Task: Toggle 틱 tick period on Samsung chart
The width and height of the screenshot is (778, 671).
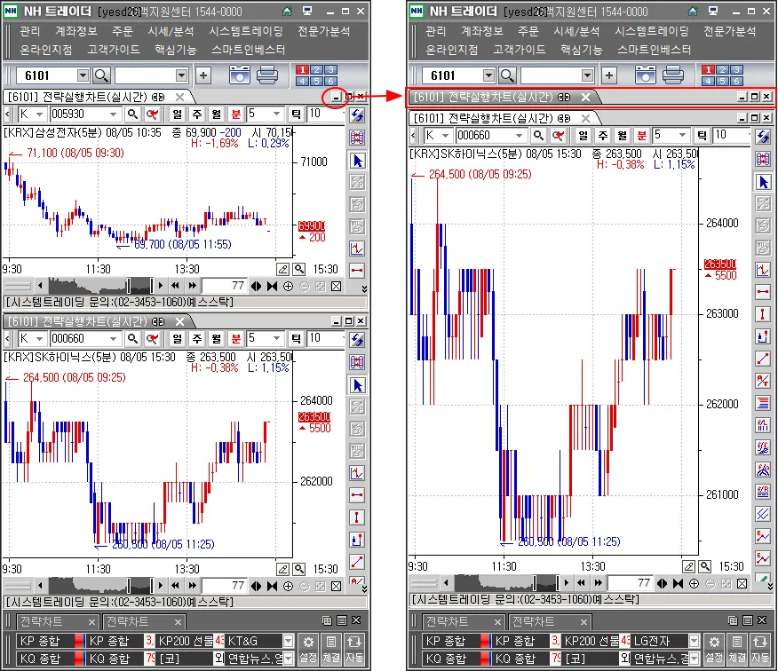Action: coord(296,114)
